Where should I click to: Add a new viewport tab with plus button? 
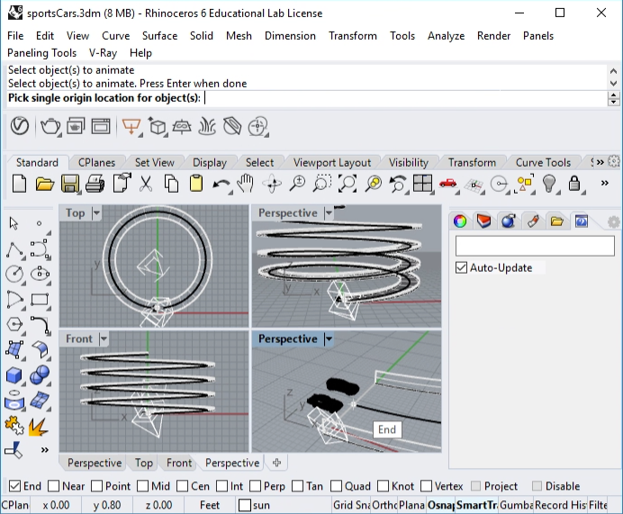(x=277, y=463)
